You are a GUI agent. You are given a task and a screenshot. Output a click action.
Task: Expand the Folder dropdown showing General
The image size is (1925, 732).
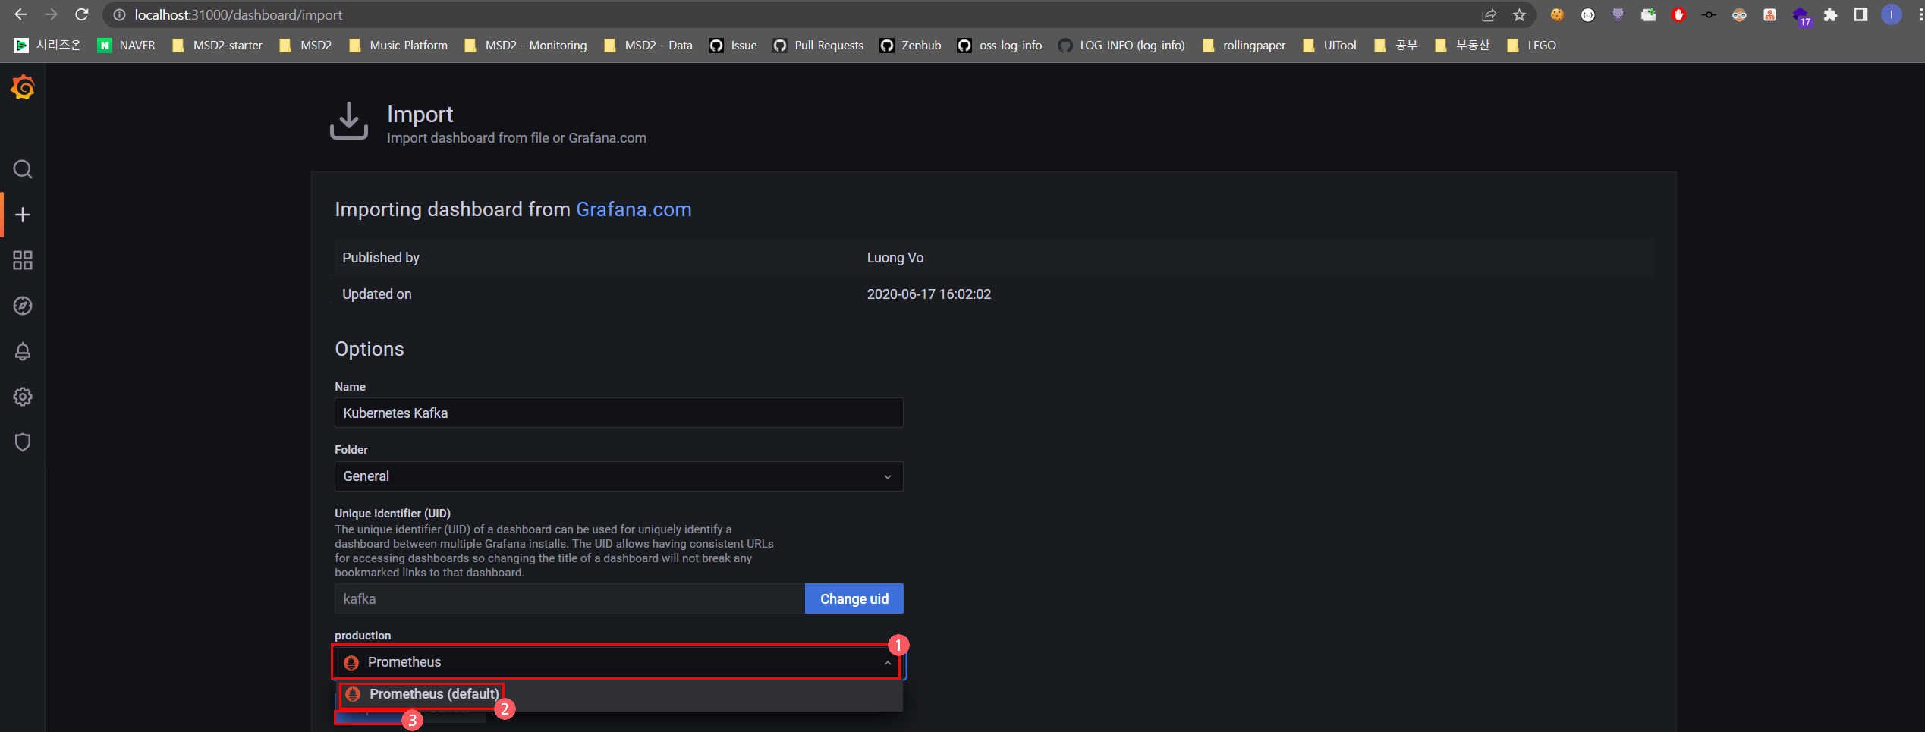pos(618,476)
